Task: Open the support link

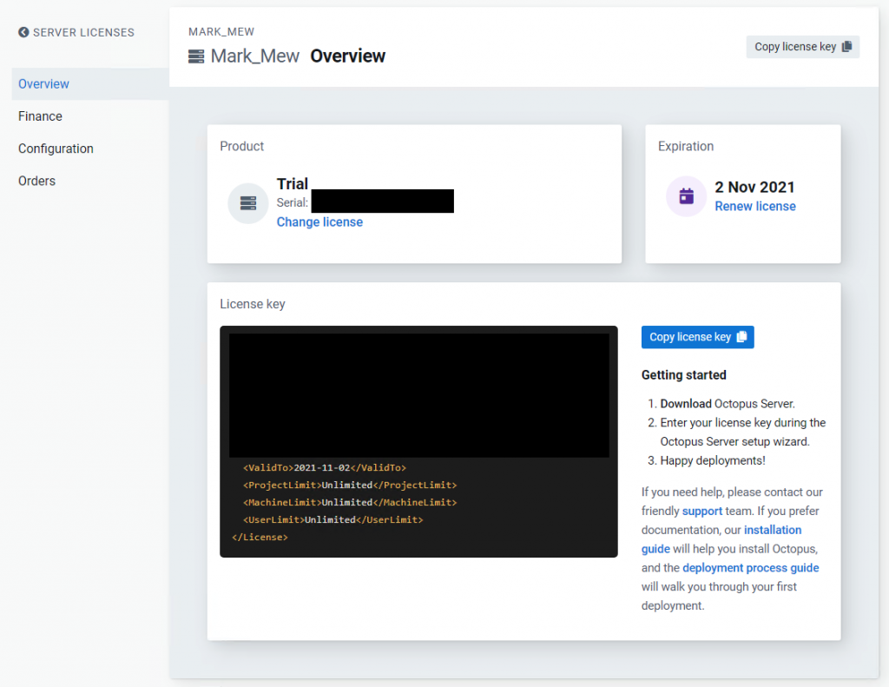Action: pos(701,512)
